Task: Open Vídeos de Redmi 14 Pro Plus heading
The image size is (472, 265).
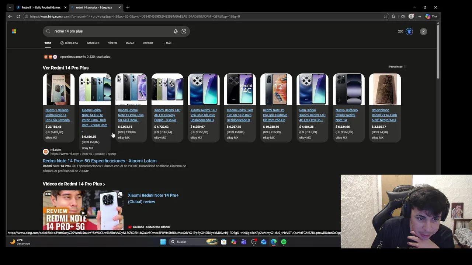Action: click(x=74, y=184)
